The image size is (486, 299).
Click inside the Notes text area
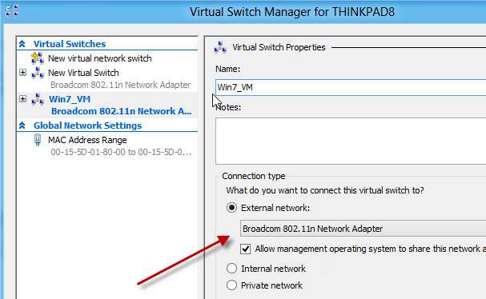351,142
